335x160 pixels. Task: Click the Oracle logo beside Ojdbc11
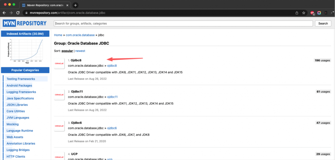59,95
